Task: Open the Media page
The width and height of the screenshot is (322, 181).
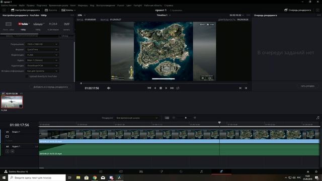Action: pyautogui.click(x=101, y=171)
